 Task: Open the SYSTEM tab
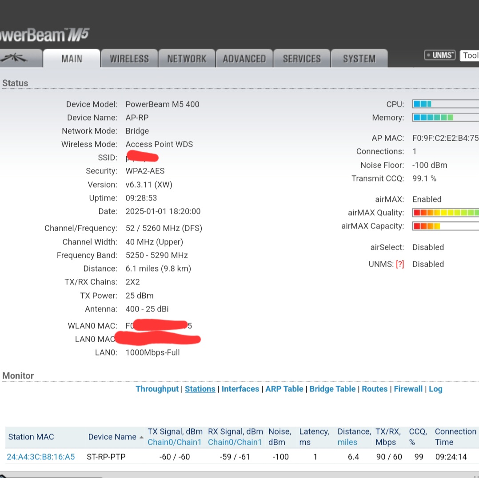[359, 58]
